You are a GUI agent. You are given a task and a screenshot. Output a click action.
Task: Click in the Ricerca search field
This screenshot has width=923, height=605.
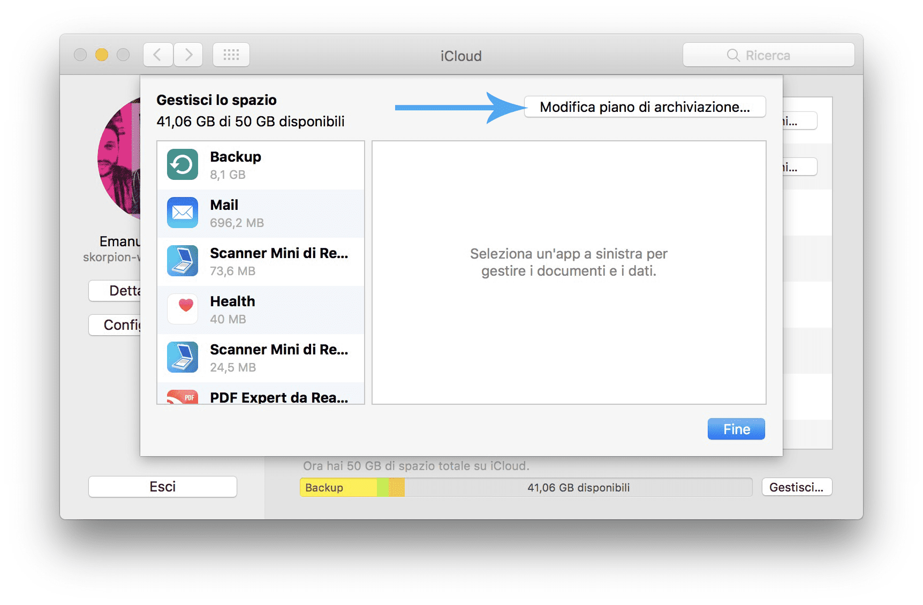pos(768,55)
